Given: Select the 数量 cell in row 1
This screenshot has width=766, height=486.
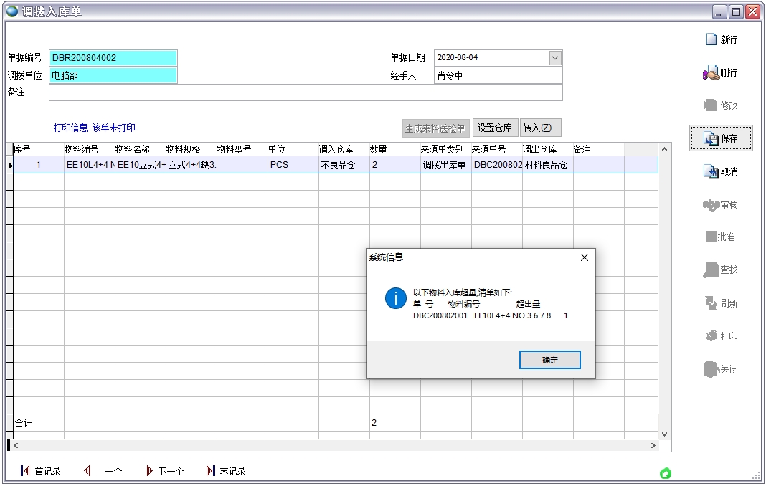Looking at the screenshot, I should tap(394, 165).
